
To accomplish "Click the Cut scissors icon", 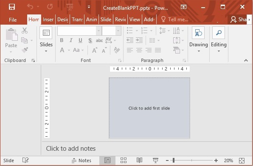I will coord(25,31).
